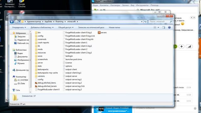201x113 pixels.
Task: Open Контакты menu in Skype window
Action: click(x=104, y=5)
